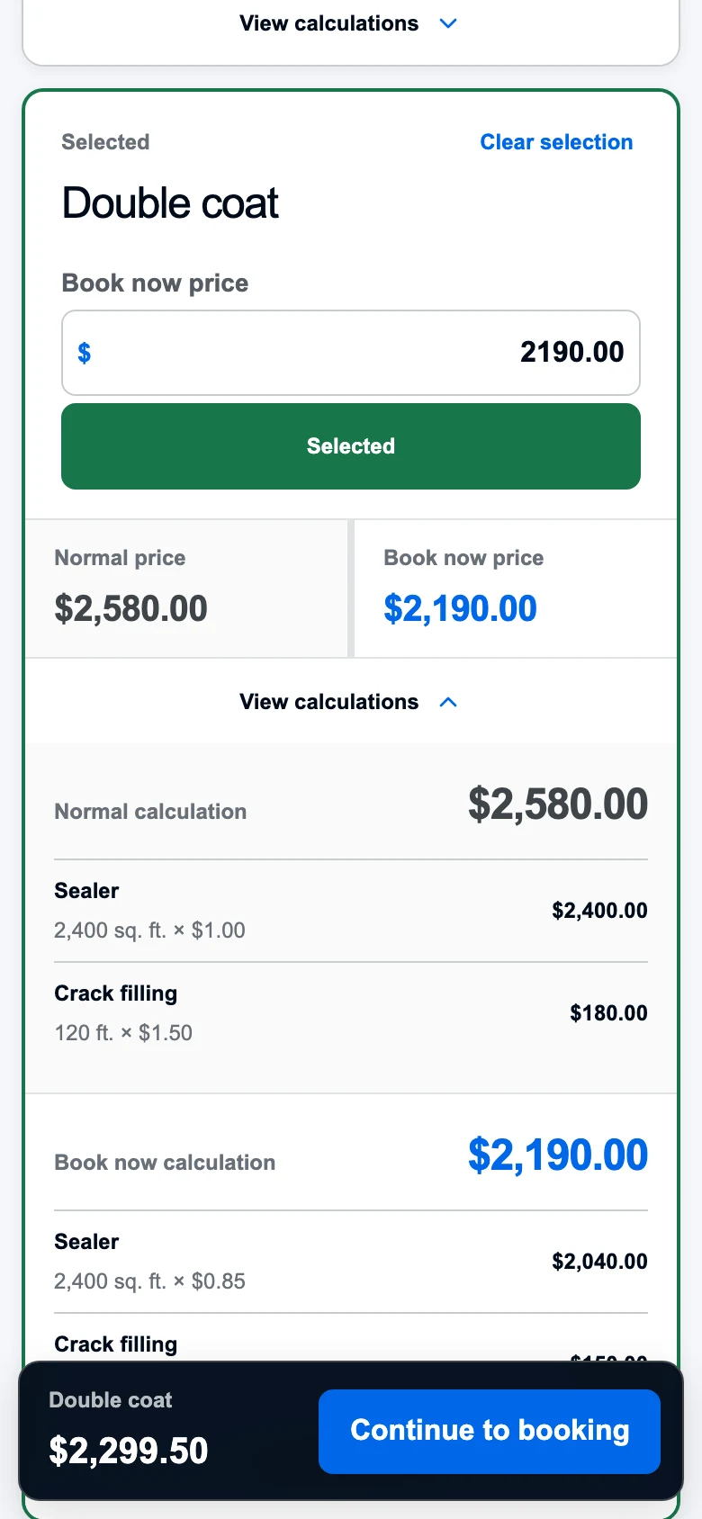702x1519 pixels.
Task: Click the Book now price label above input
Action: 155,283
